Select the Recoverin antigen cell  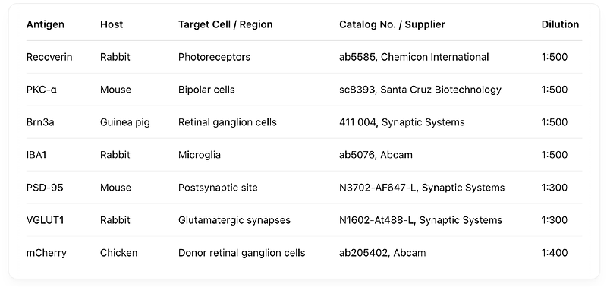[x=49, y=57]
